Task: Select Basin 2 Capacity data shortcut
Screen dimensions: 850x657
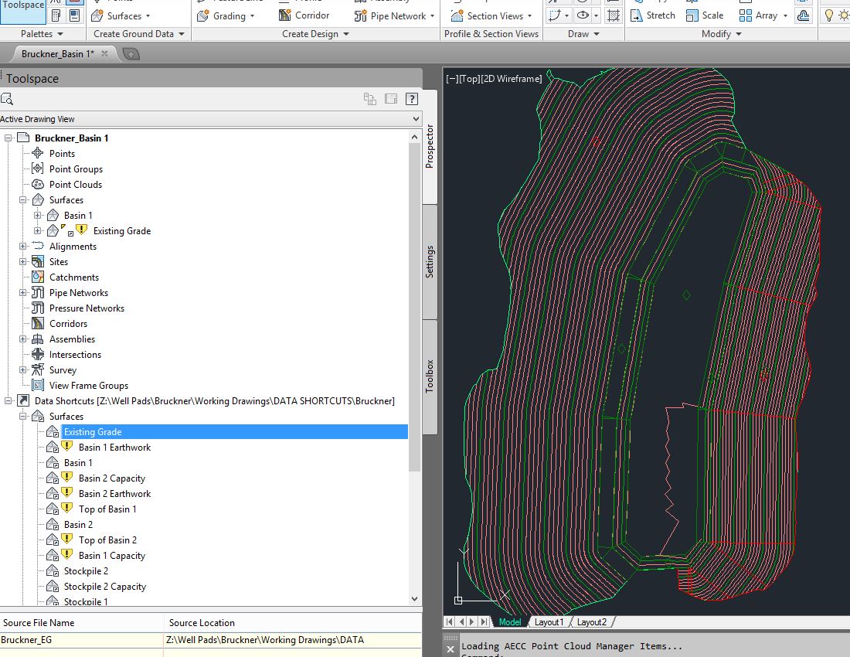Action: [112, 478]
